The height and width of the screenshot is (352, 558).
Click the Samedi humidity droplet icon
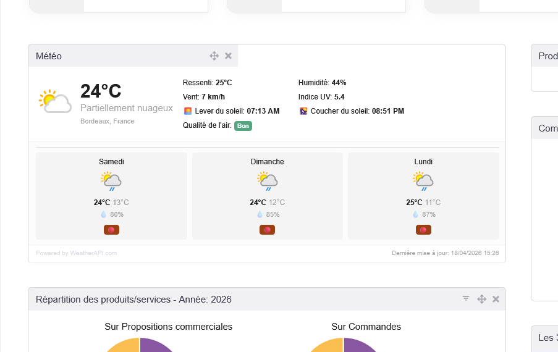103,214
